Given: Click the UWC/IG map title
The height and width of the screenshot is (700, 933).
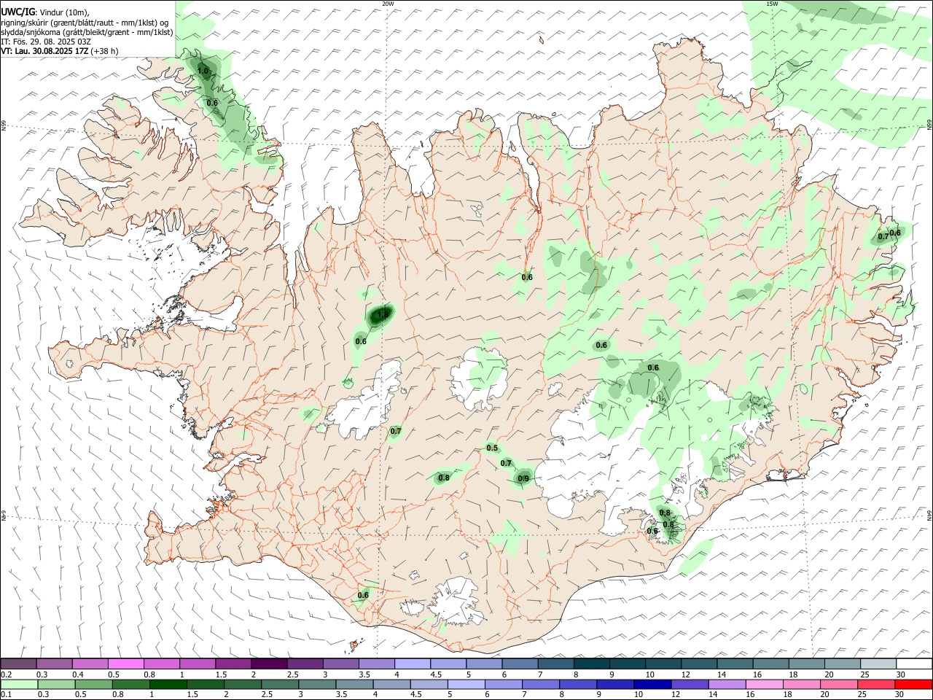Looking at the screenshot, I should click(x=17, y=12).
